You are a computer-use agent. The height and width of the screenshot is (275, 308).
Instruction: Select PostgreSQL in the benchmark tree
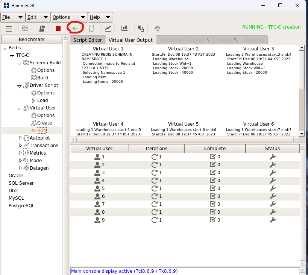point(21,206)
